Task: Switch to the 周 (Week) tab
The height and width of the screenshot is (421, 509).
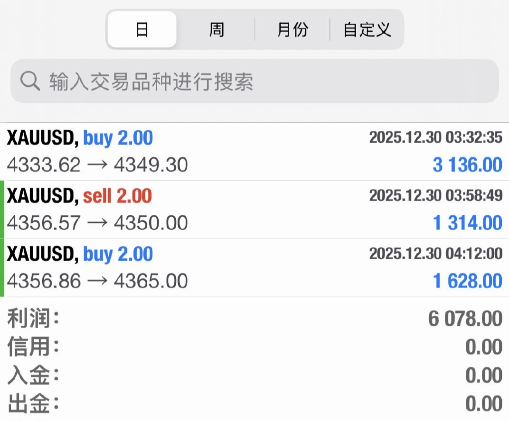Action: (x=217, y=30)
